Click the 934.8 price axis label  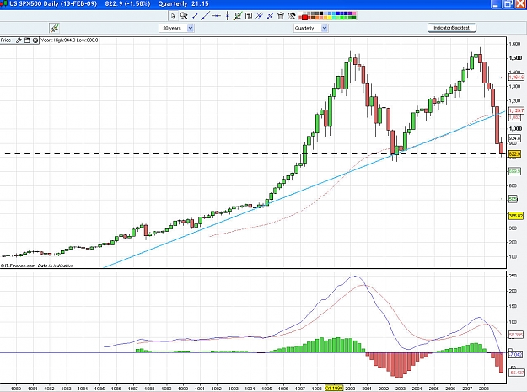click(515, 138)
